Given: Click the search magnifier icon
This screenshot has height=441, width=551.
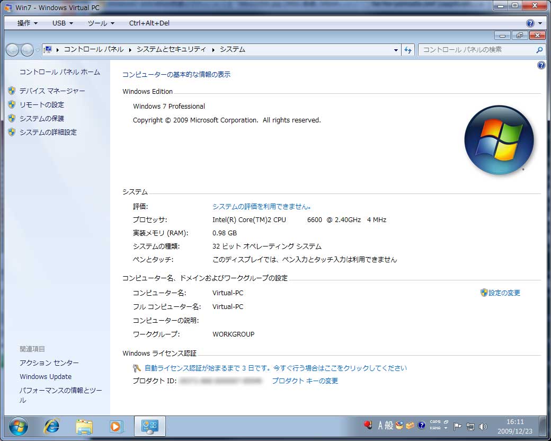Looking at the screenshot, I should pos(539,50).
